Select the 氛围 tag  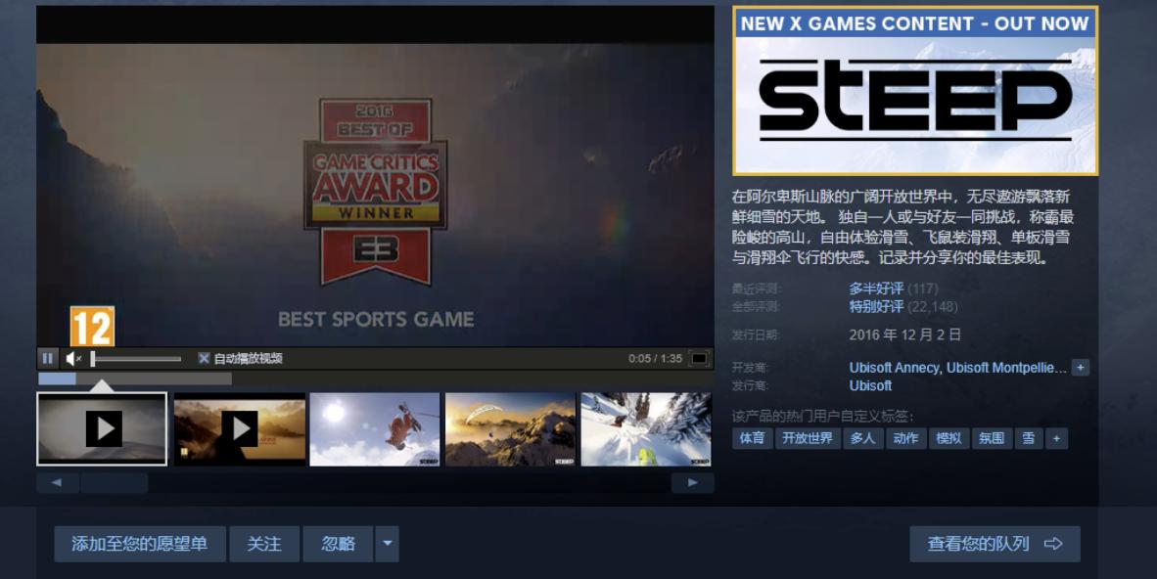point(992,438)
